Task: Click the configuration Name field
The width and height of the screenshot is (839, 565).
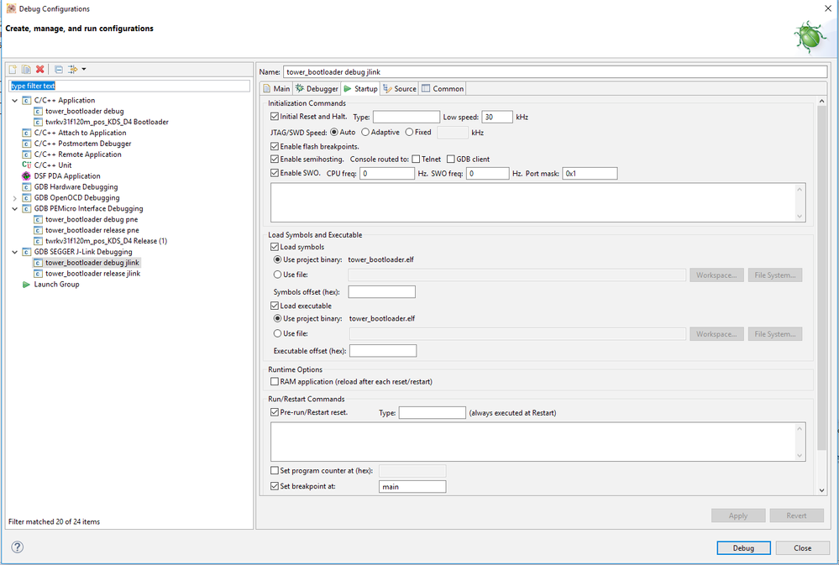Action: (555, 71)
